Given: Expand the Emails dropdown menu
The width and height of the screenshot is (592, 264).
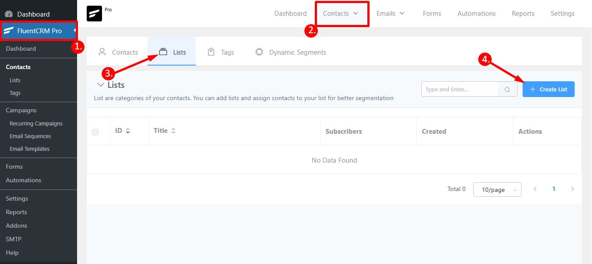Looking at the screenshot, I should [390, 14].
